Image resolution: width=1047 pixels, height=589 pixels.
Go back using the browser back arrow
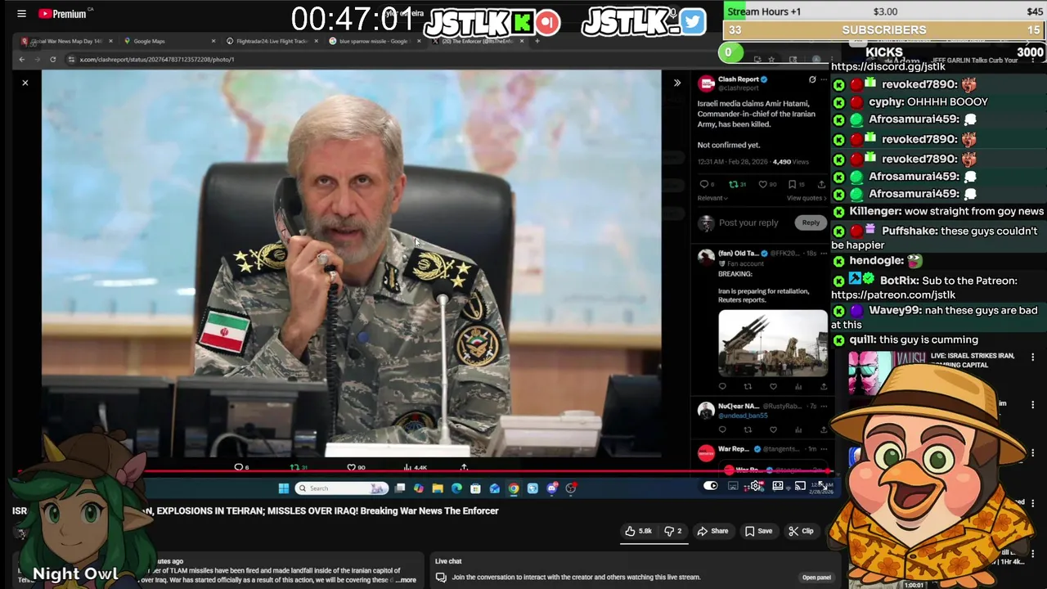(x=21, y=59)
